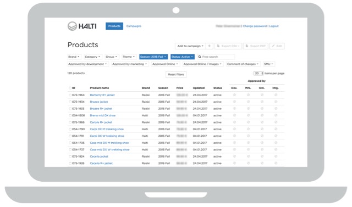Viewport: 352px width, 207px height.
Task: Click the Export CSV button
Action: click(x=228, y=46)
